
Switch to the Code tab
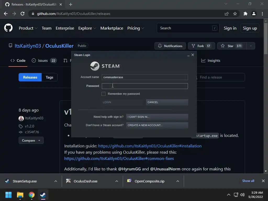[x=18, y=60]
